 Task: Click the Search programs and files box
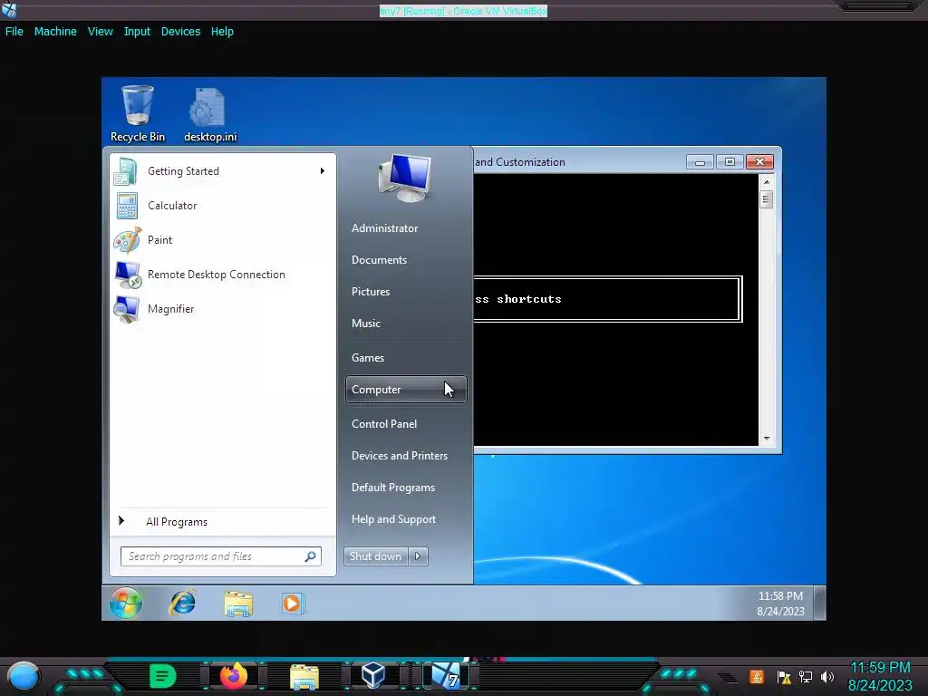(221, 556)
